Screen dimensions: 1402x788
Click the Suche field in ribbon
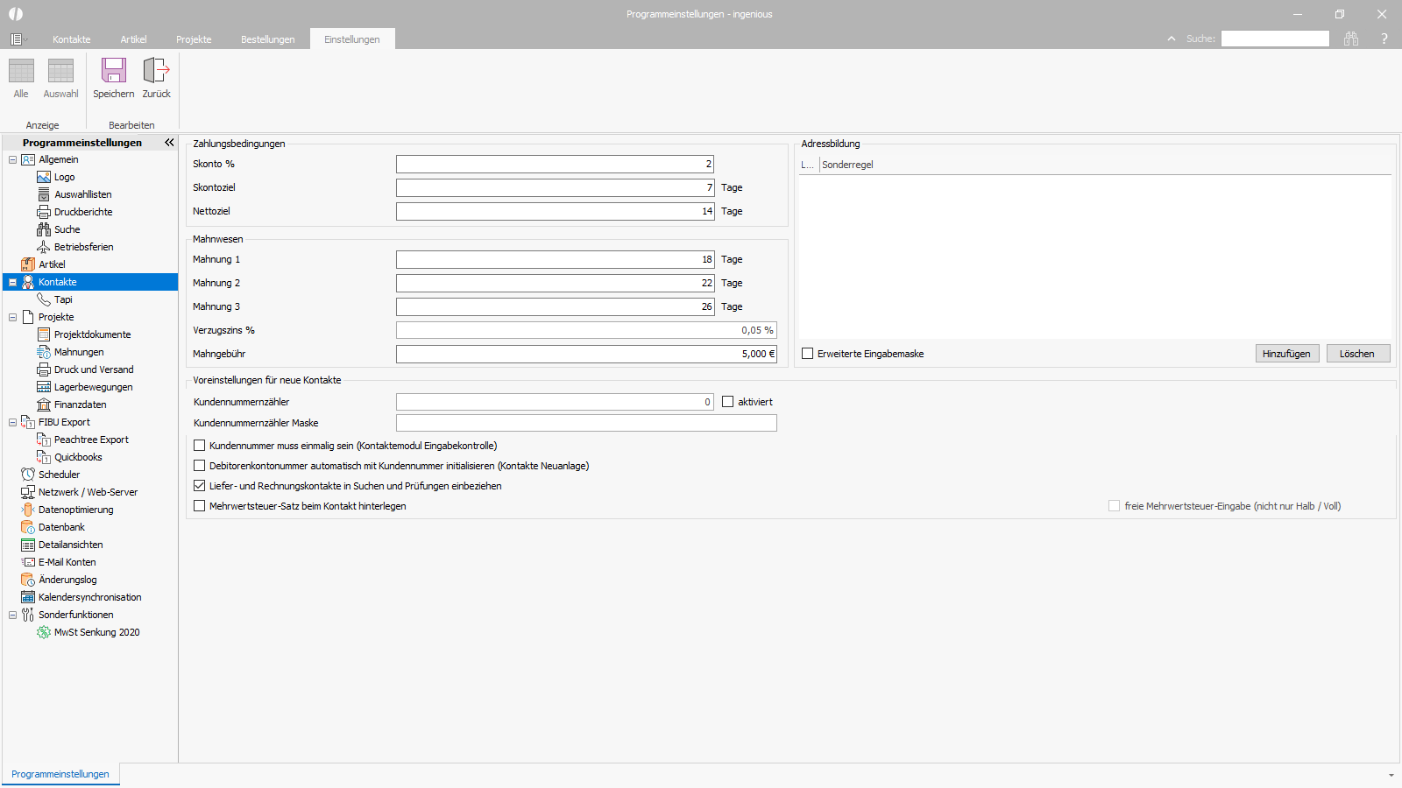1275,39
